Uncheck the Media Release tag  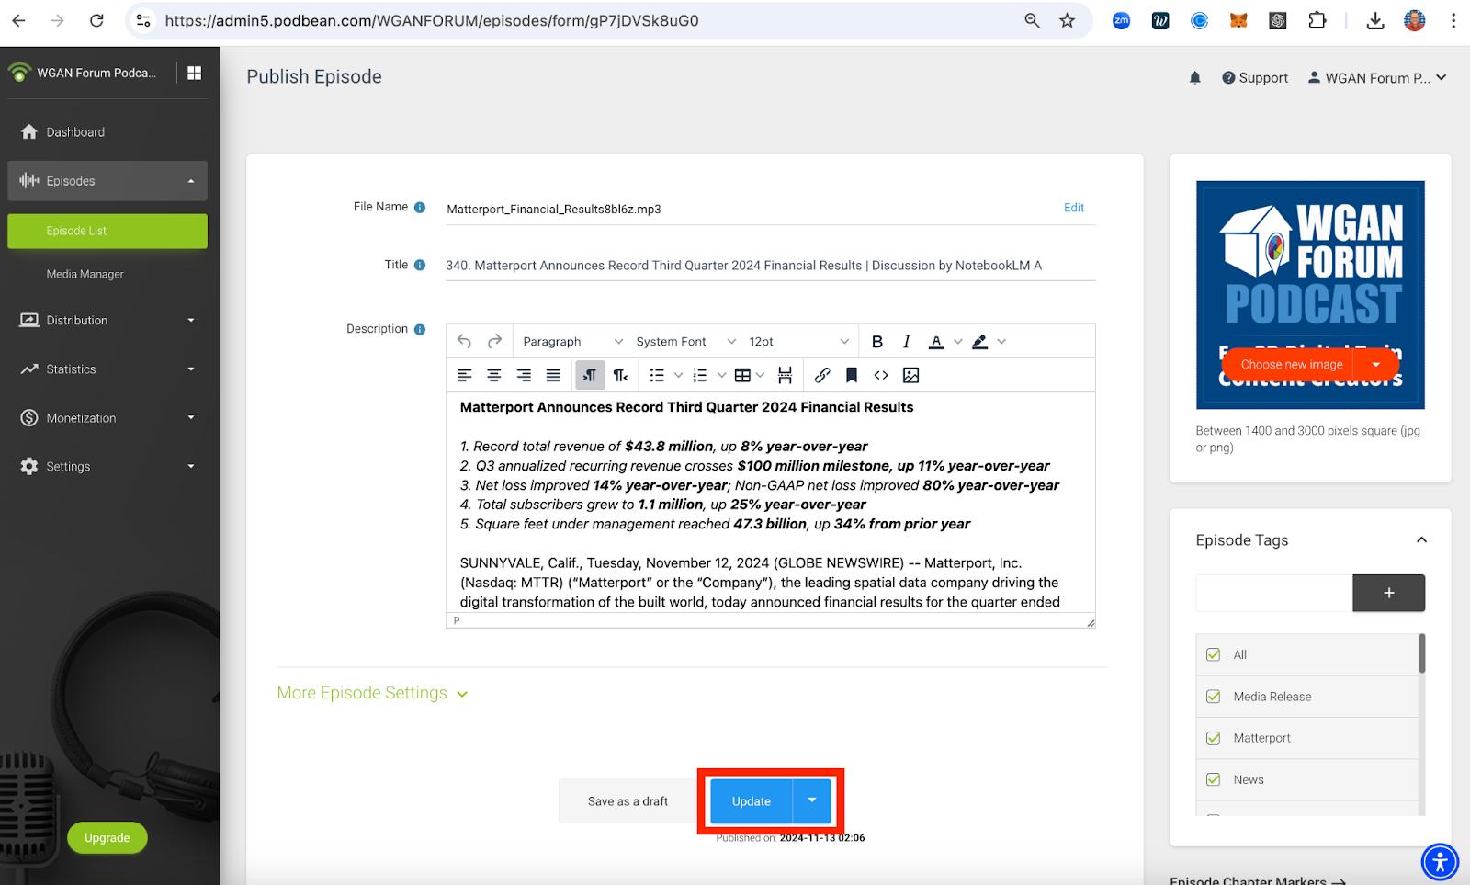[x=1214, y=697]
